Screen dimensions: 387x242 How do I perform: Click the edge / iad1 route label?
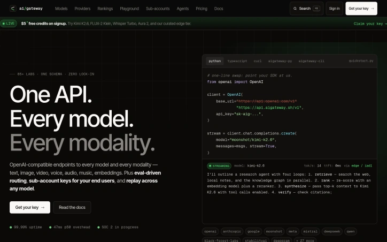(361, 166)
